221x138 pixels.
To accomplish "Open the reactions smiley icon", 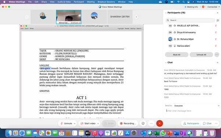I will tap(143, 123).
